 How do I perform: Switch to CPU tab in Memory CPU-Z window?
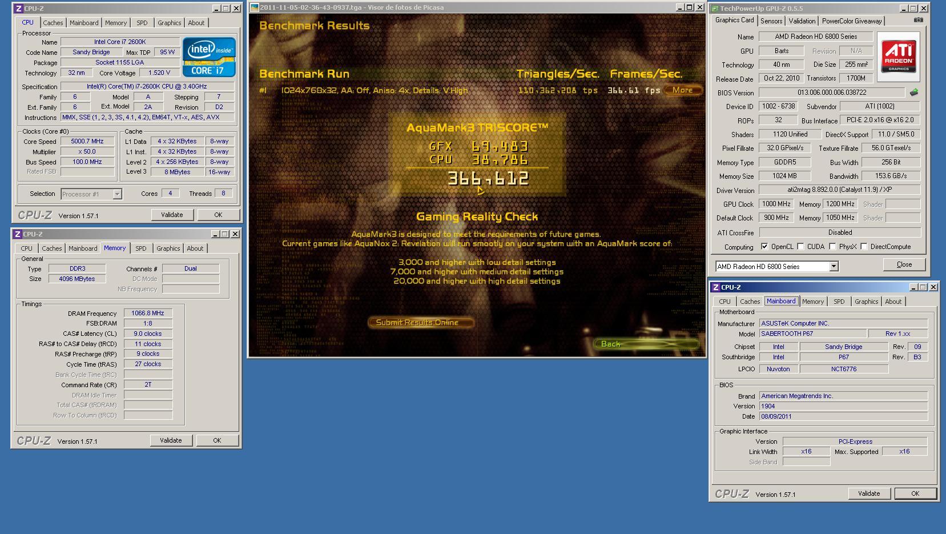pos(27,248)
